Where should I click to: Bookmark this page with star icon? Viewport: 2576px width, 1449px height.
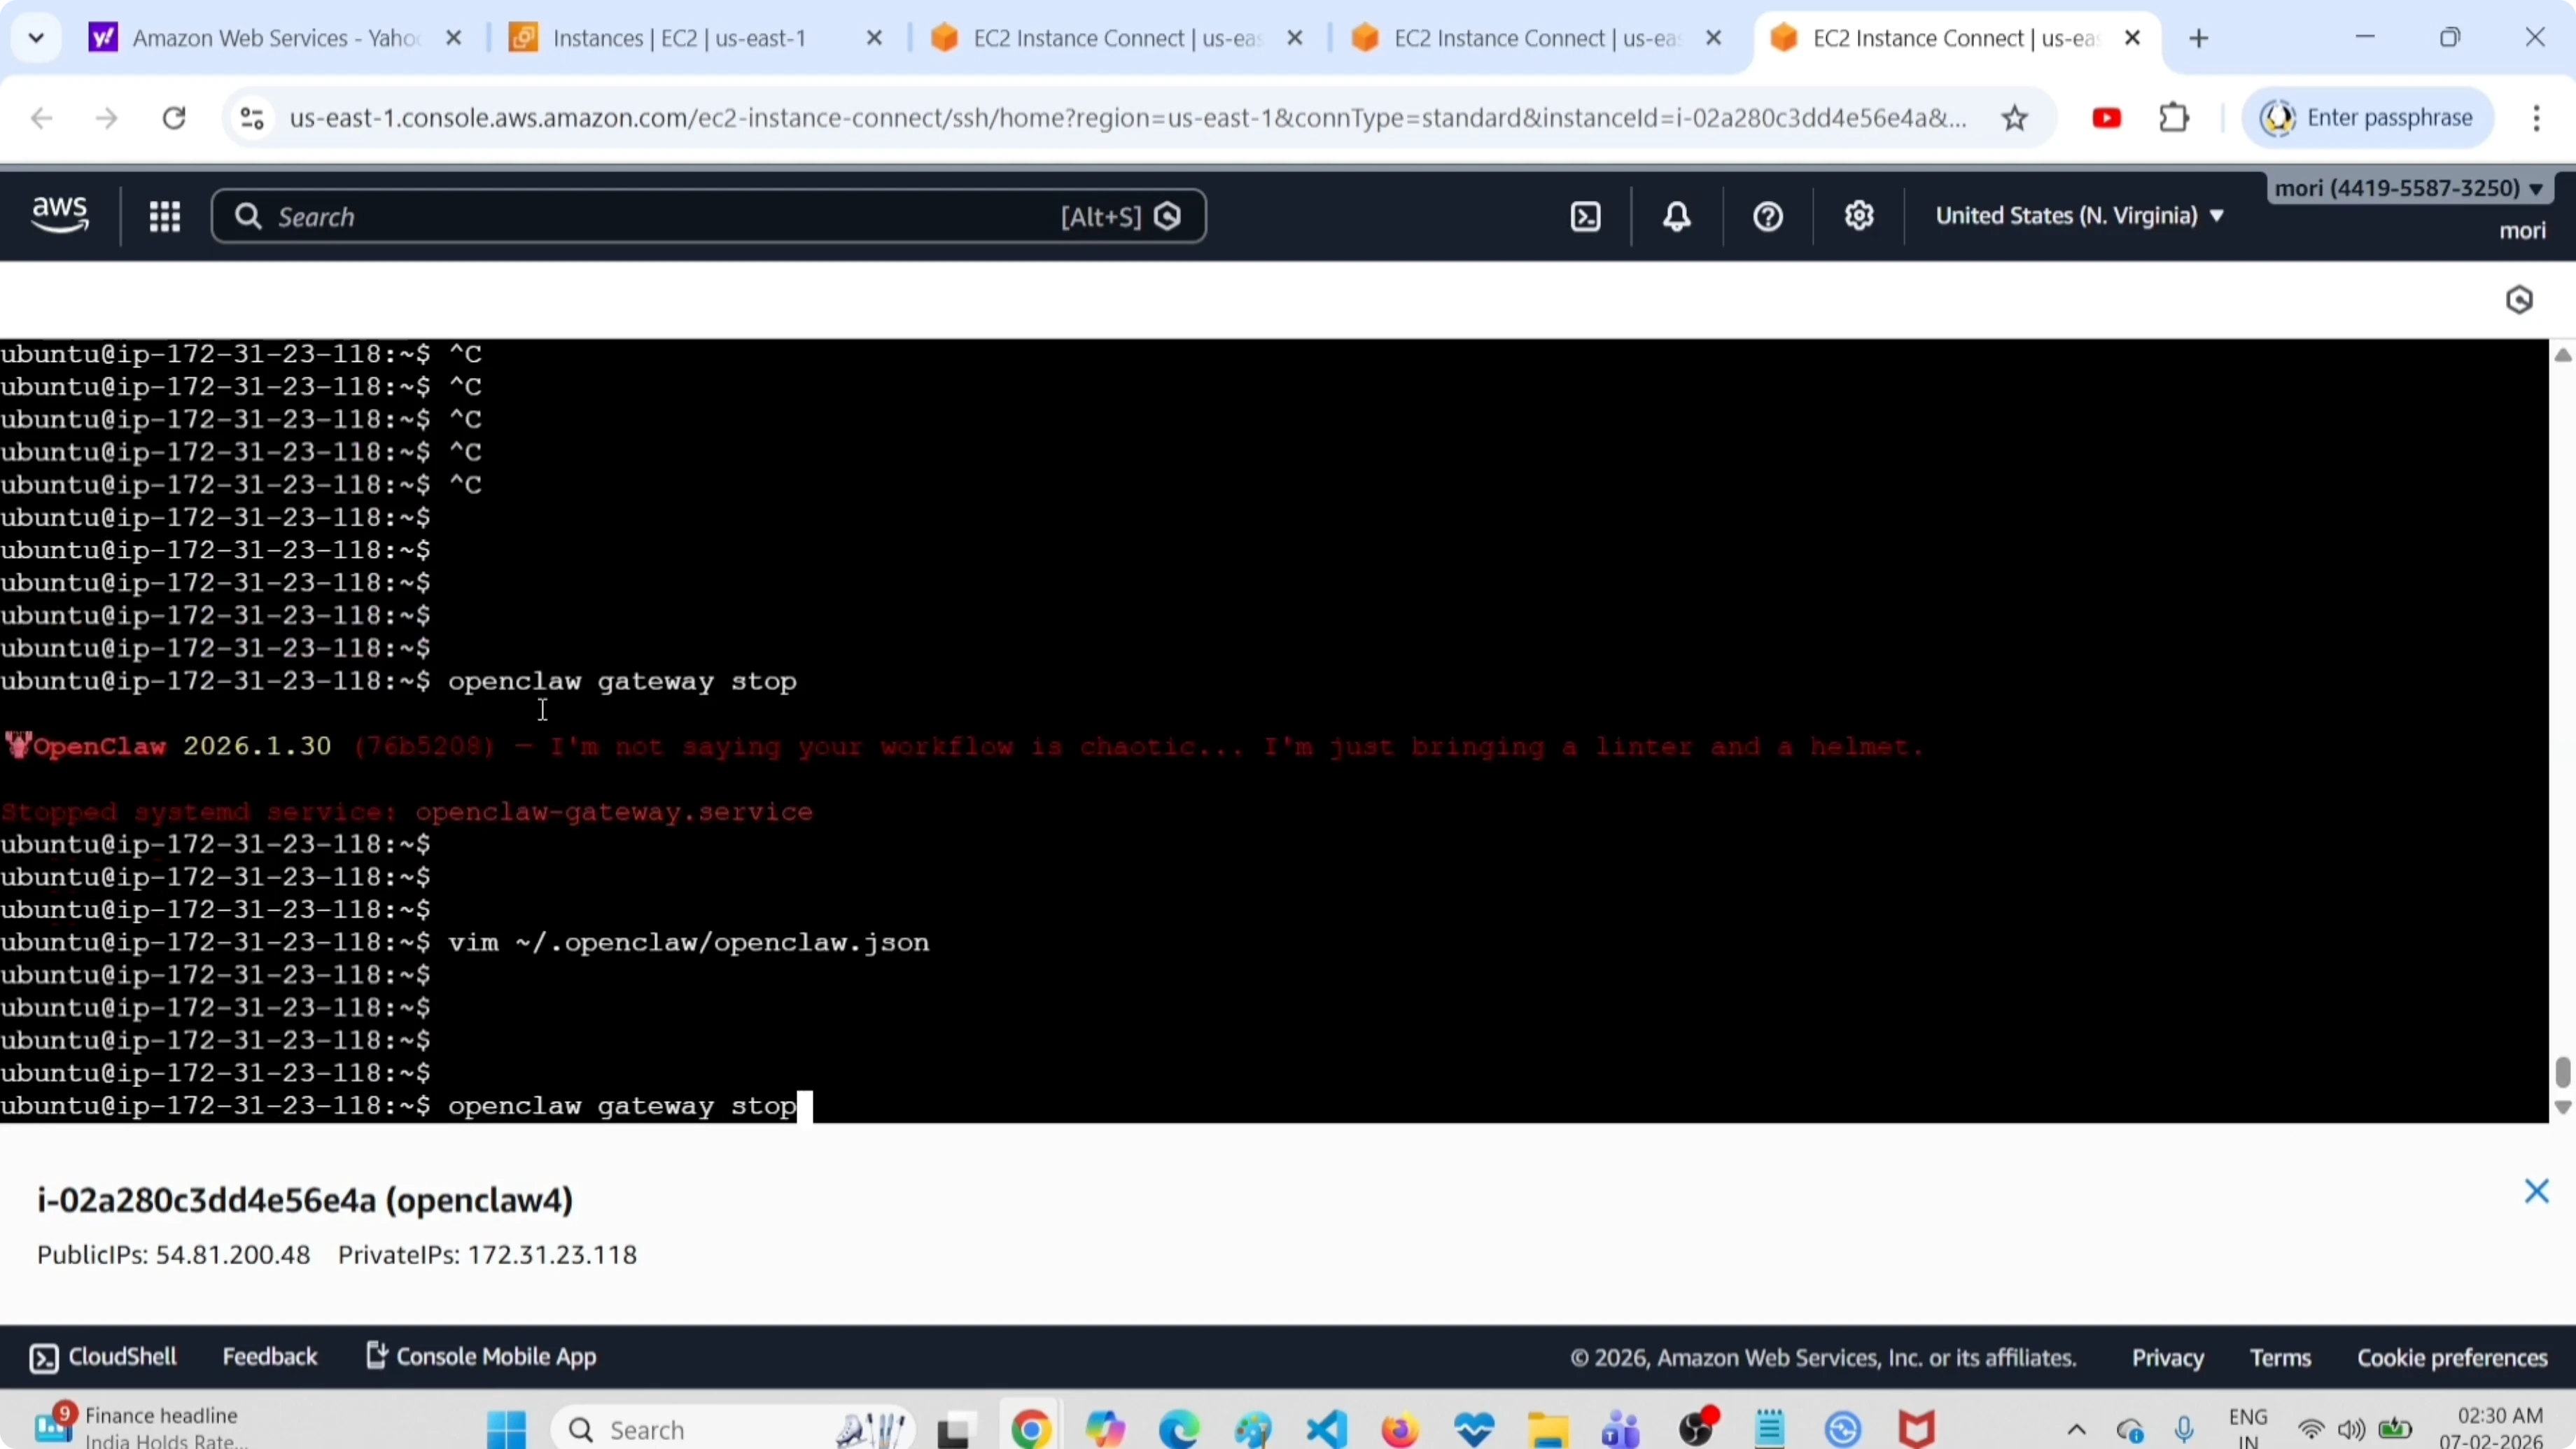click(x=2014, y=119)
